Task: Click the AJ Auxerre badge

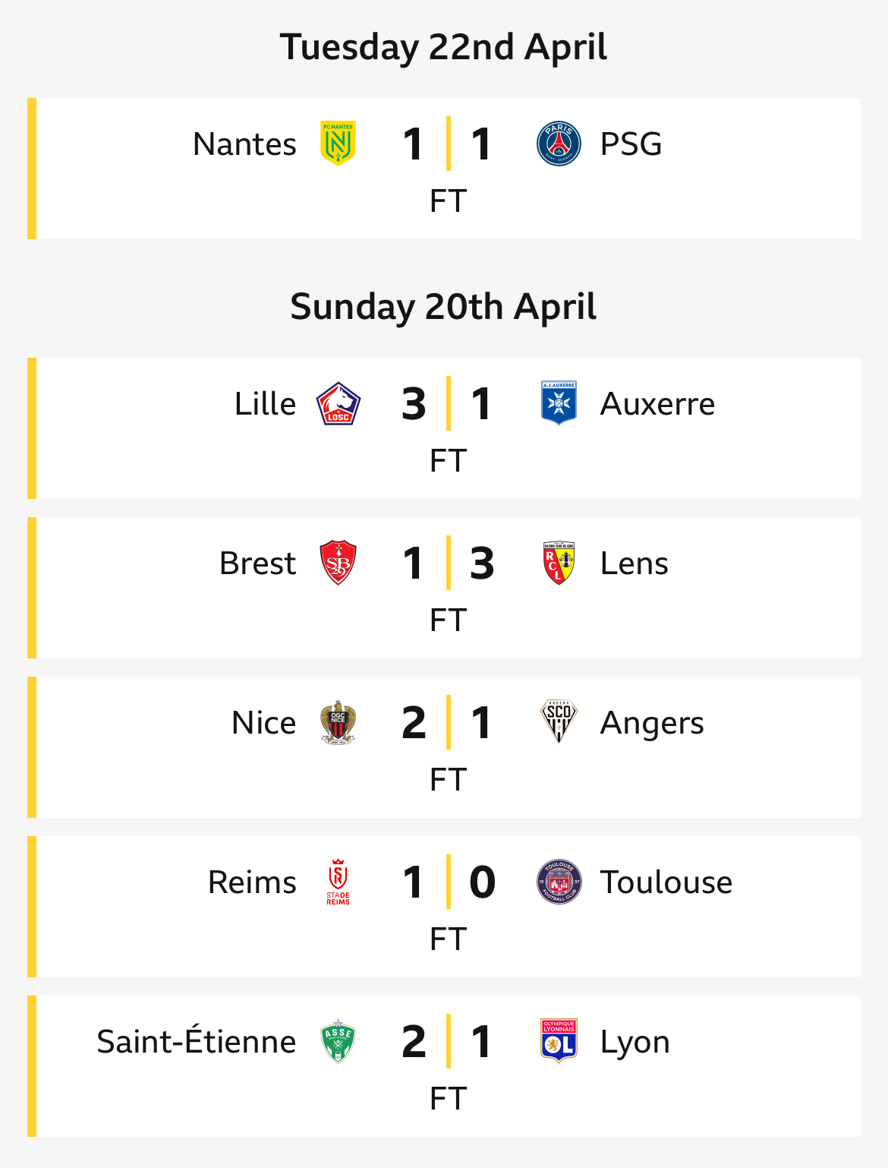Action: (x=559, y=403)
